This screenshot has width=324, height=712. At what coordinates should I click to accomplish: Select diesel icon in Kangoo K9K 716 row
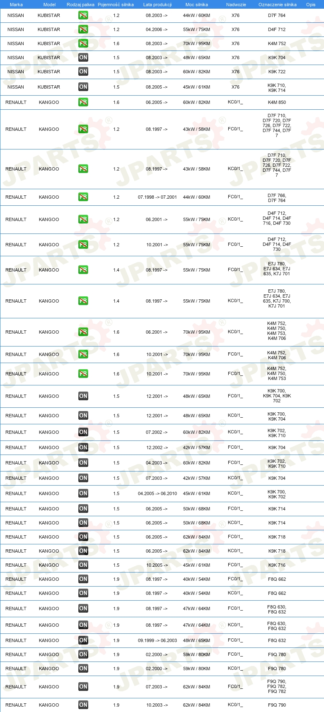coord(83,565)
